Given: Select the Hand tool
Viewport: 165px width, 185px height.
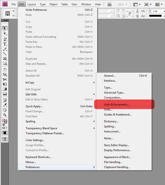Looking at the screenshot, I should pos(5,110).
